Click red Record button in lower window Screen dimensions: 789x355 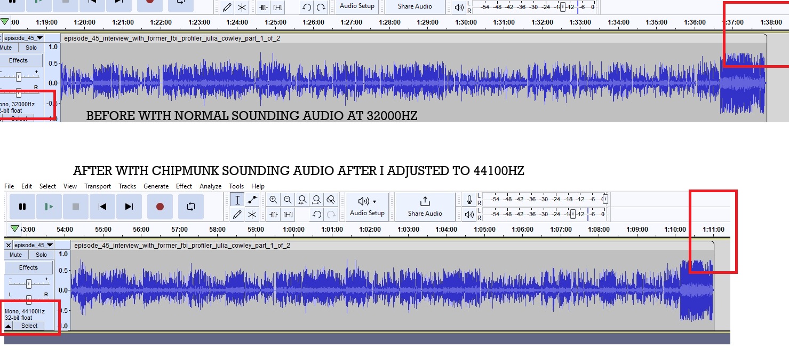160,207
